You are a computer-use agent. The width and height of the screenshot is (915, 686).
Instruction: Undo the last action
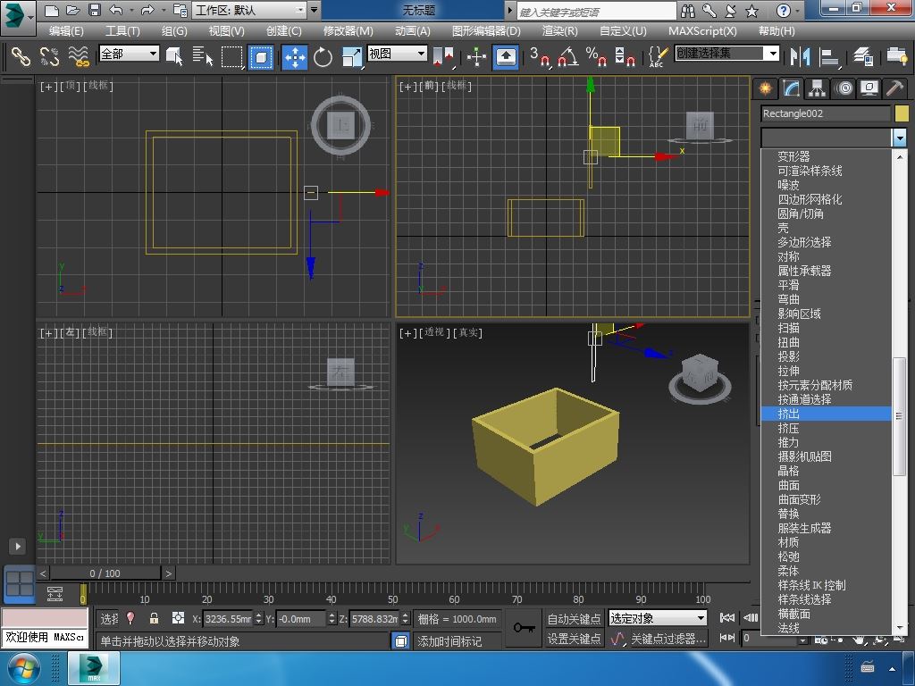pyautogui.click(x=115, y=11)
